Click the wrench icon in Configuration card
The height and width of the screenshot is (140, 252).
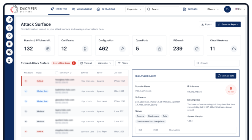(122, 49)
